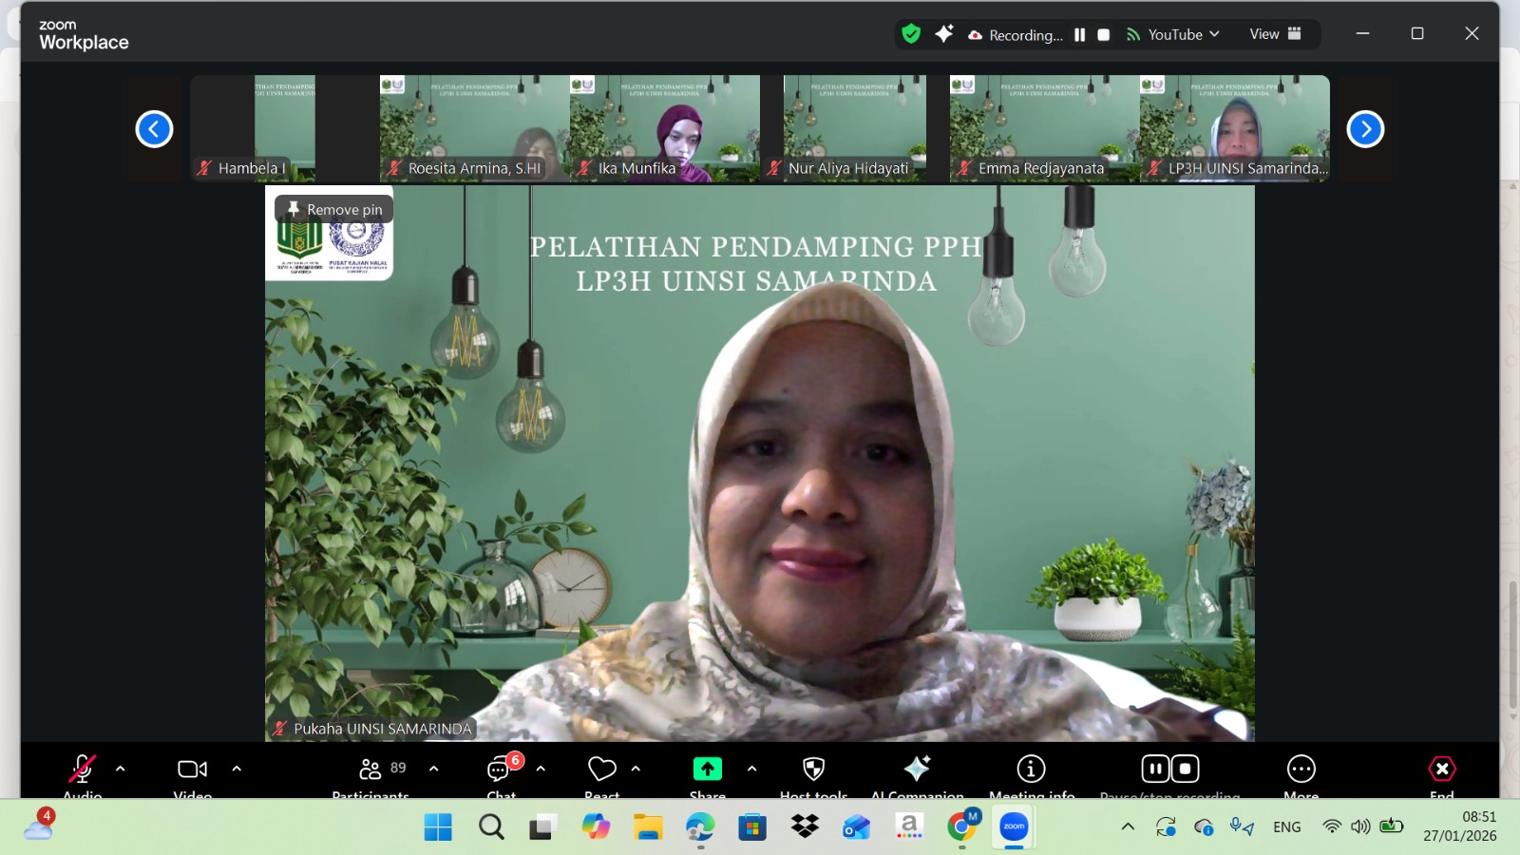This screenshot has width=1520, height=855.
Task: Open Host tools shield icon
Action: pos(813,769)
